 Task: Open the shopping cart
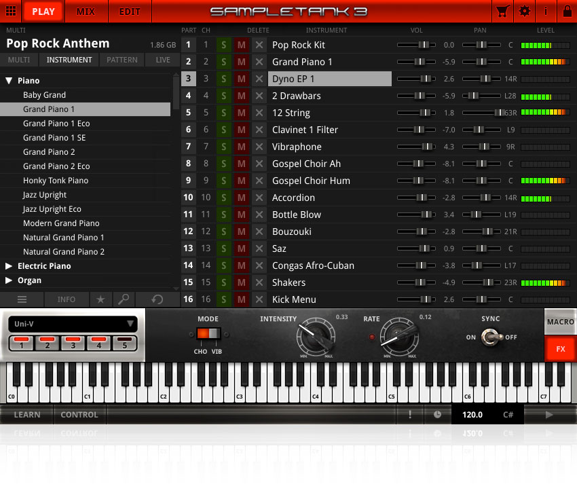coord(503,11)
